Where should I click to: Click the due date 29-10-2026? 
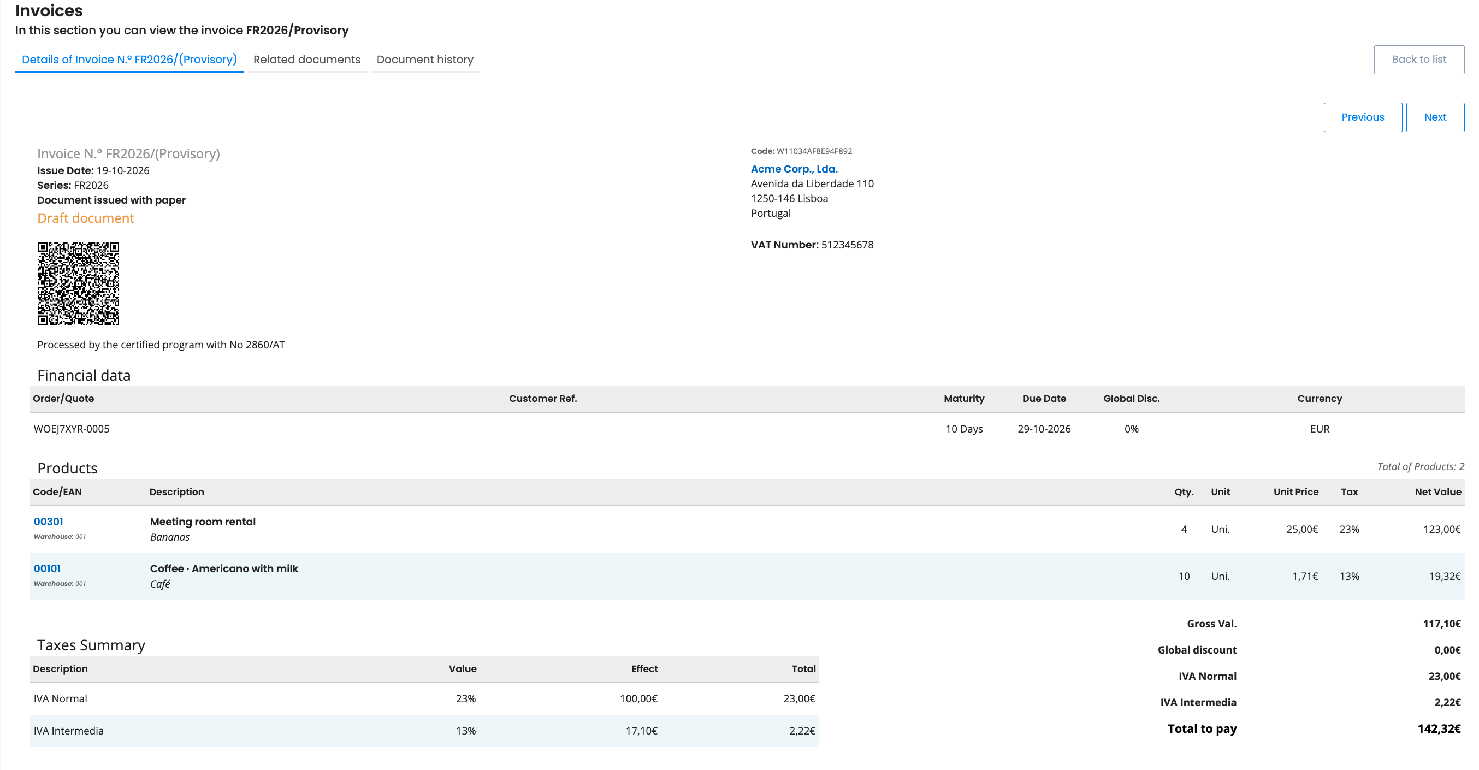click(x=1044, y=429)
